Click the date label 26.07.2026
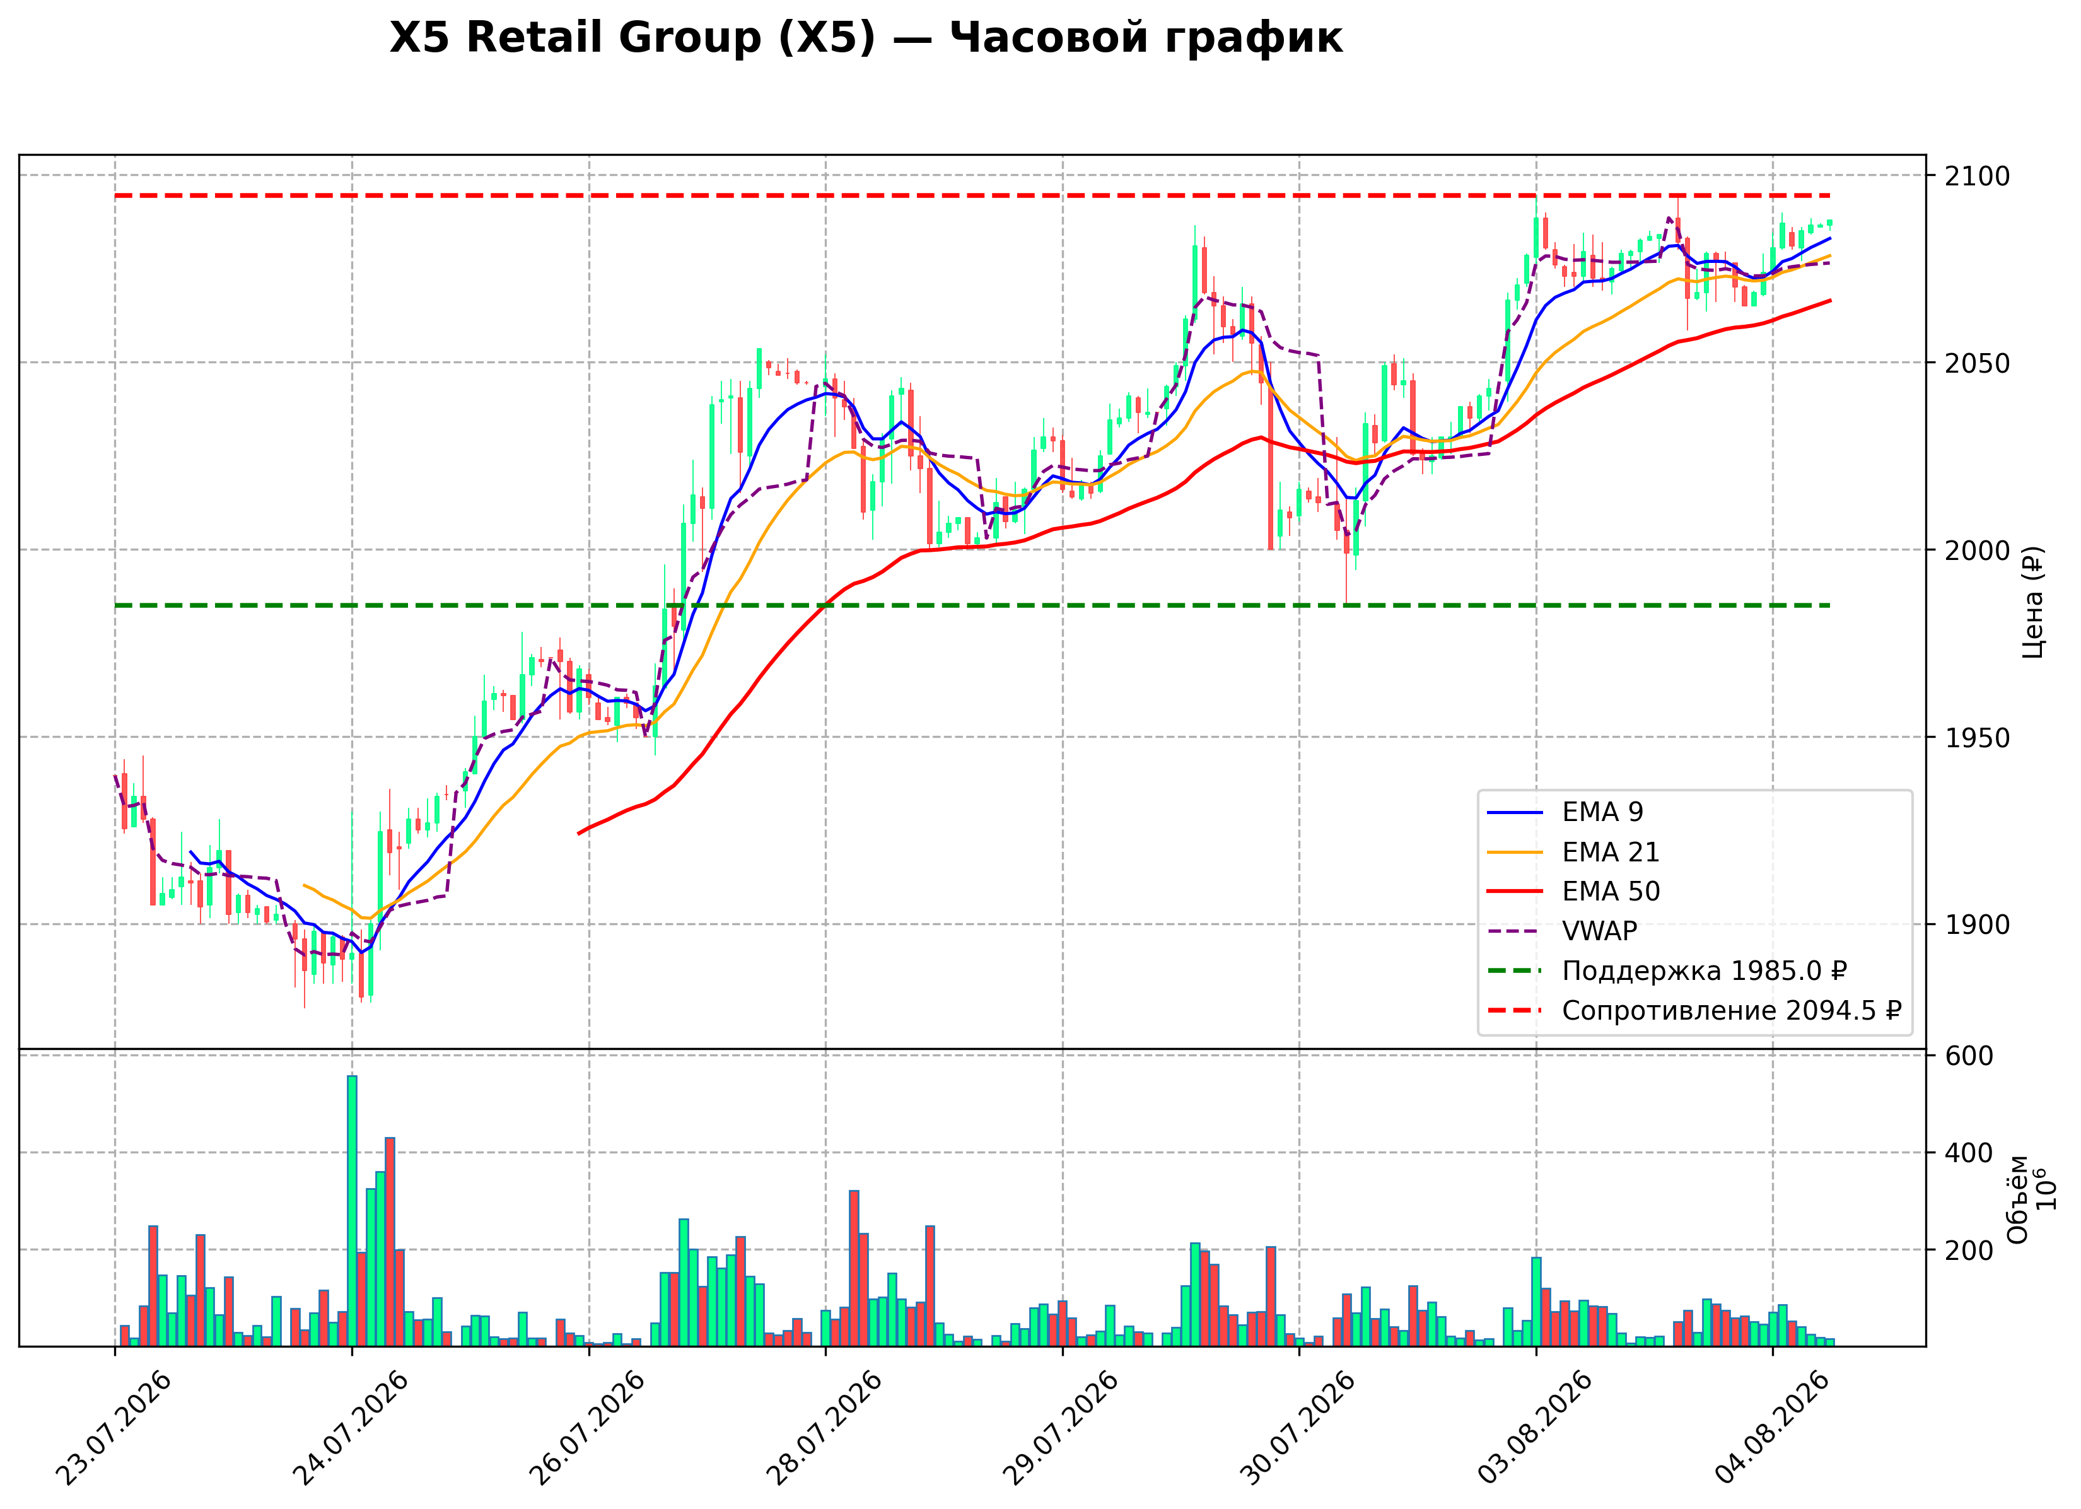This screenshot has width=2081, height=1509. click(x=588, y=1428)
